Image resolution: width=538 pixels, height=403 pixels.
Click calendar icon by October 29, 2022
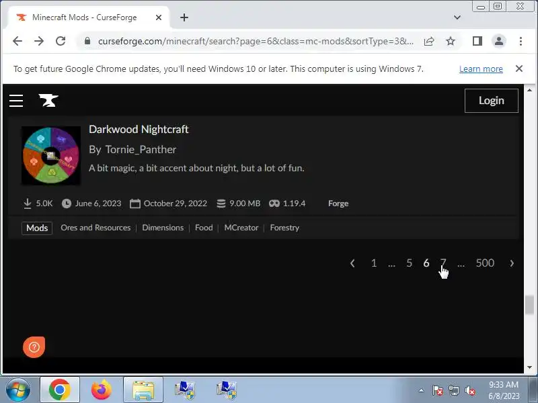135,204
